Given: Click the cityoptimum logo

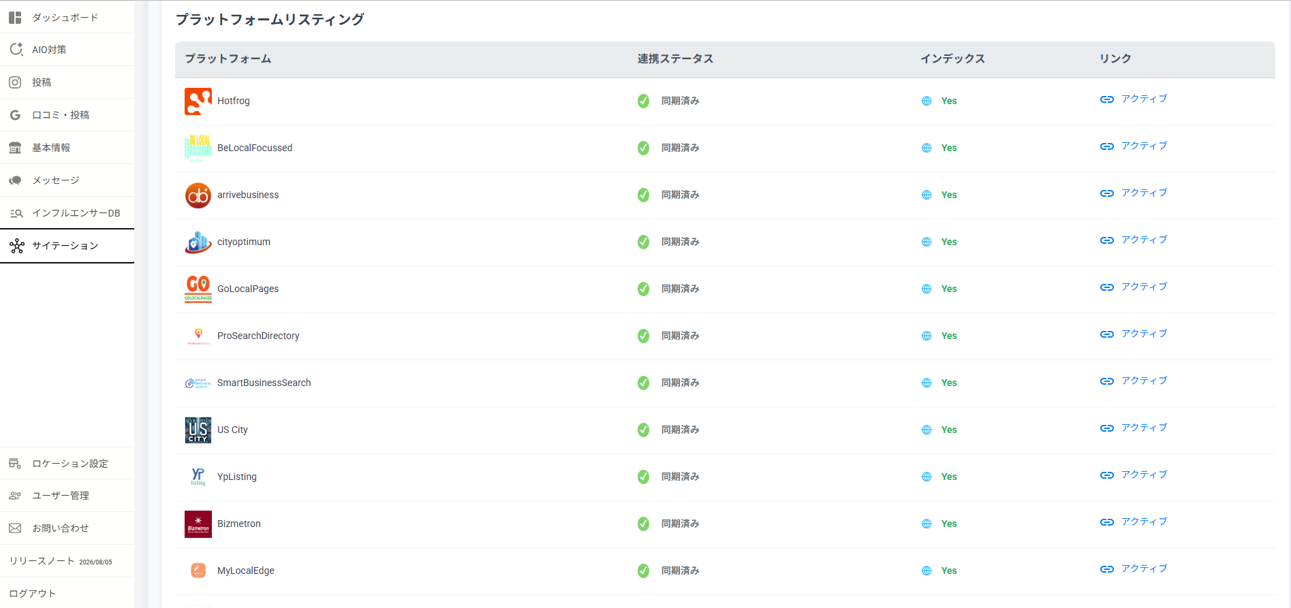Looking at the screenshot, I should coord(198,242).
